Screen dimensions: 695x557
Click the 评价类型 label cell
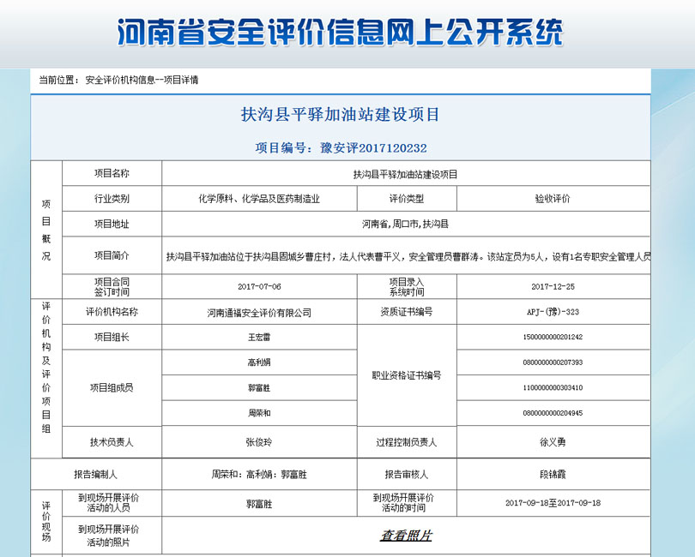(407, 199)
